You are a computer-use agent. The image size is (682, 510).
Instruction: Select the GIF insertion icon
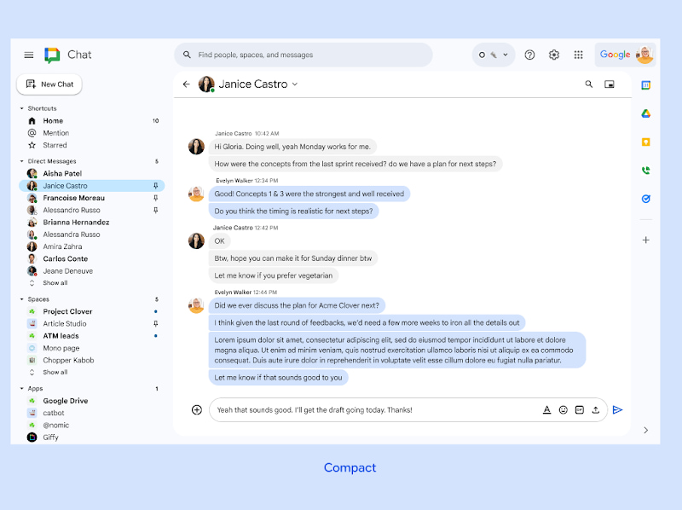(x=579, y=409)
